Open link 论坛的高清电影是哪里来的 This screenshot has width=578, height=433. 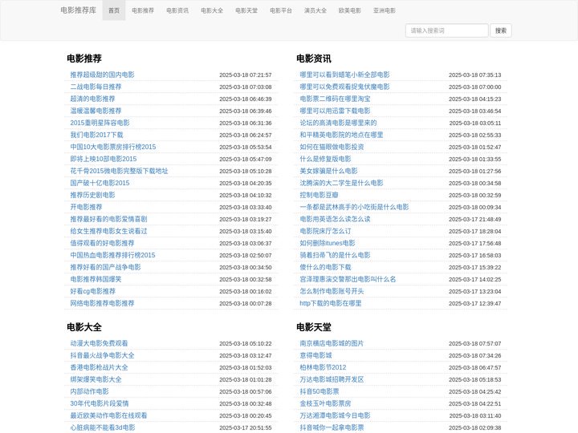(338, 123)
